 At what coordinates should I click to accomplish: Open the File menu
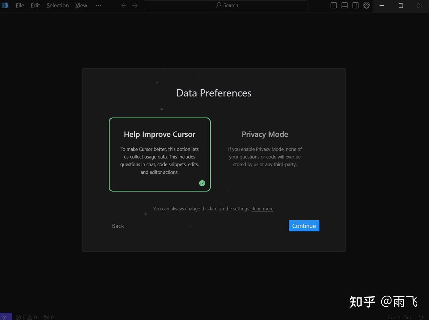click(x=20, y=5)
